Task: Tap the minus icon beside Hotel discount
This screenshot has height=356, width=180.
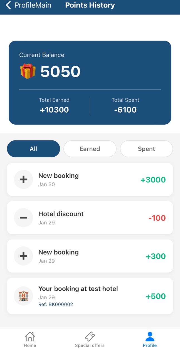Action: tap(23, 217)
